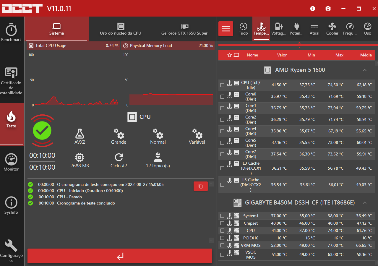Open the red hamburger menu
The width and height of the screenshot is (378, 266).
click(x=226, y=29)
